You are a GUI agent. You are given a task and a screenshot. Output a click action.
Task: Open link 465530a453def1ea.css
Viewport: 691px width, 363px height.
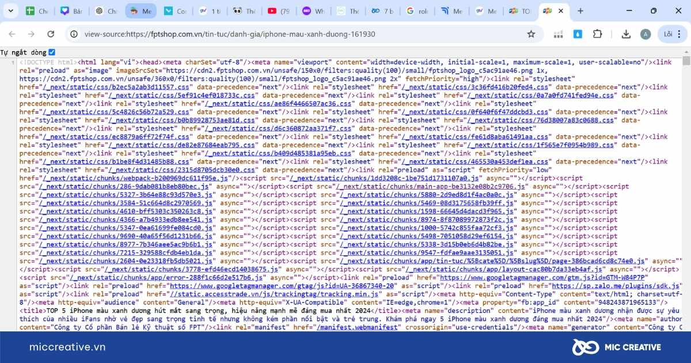(475, 162)
